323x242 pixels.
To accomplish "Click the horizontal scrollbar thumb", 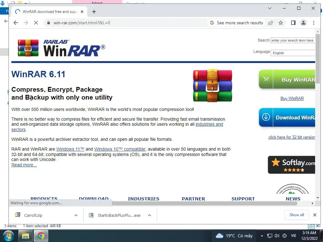I will point(204,203).
